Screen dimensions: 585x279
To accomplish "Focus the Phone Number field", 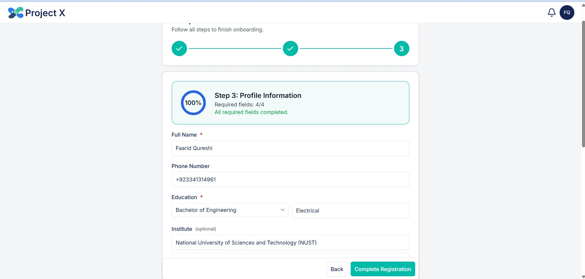I will (290, 180).
